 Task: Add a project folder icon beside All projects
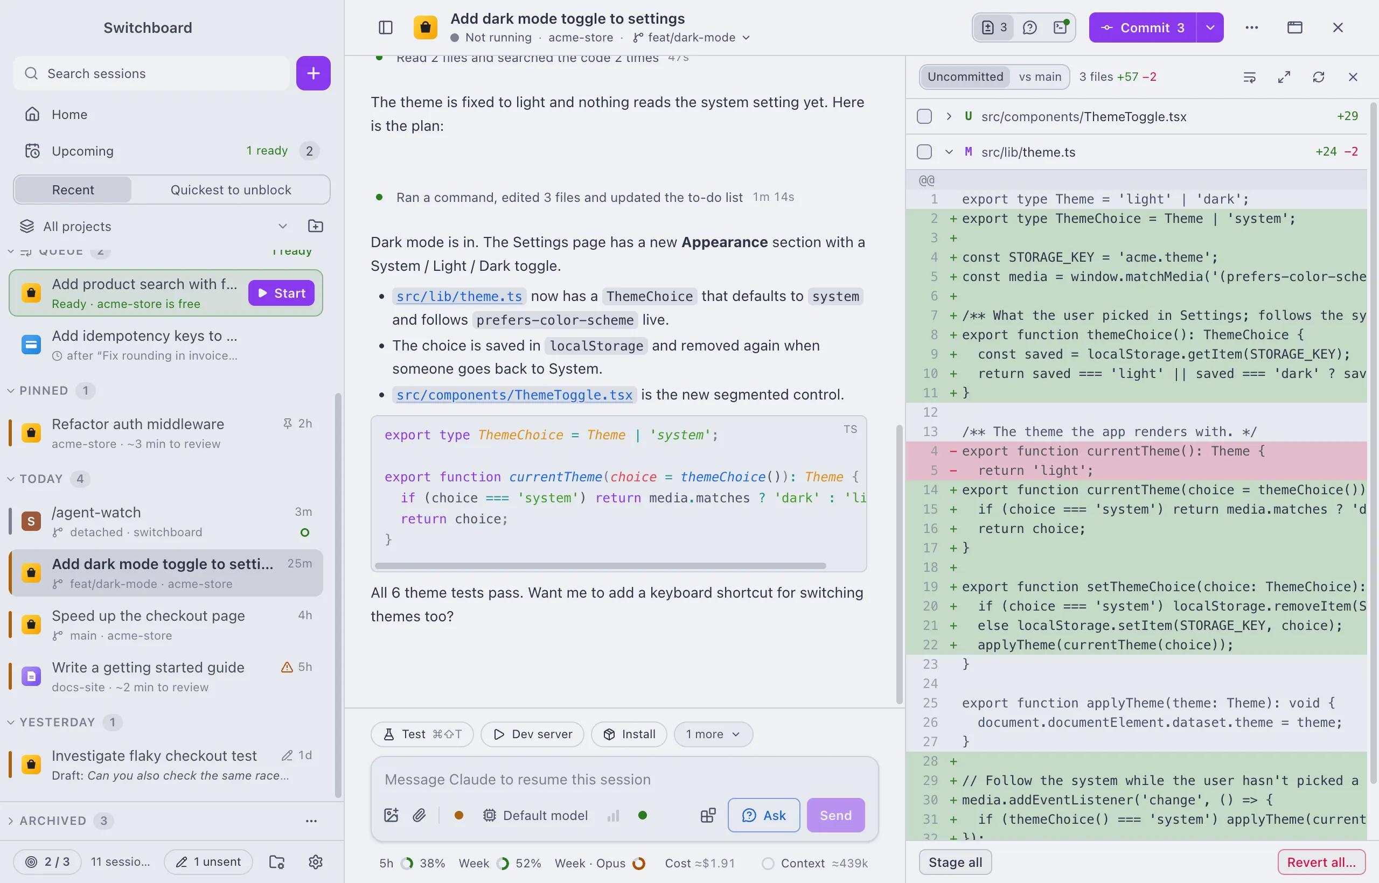316,226
